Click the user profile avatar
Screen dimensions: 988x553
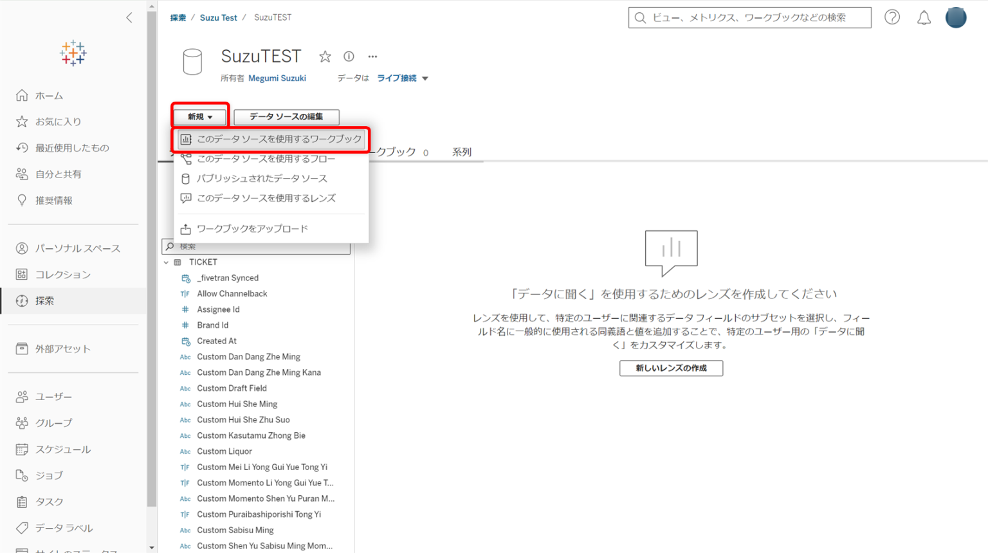tap(956, 17)
